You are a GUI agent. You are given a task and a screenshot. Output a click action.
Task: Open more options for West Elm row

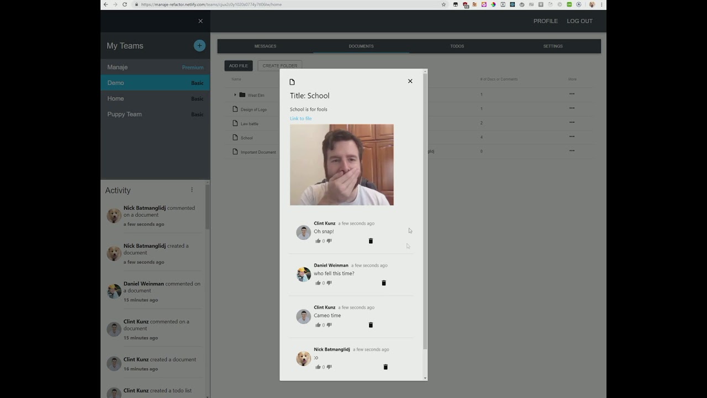(572, 94)
